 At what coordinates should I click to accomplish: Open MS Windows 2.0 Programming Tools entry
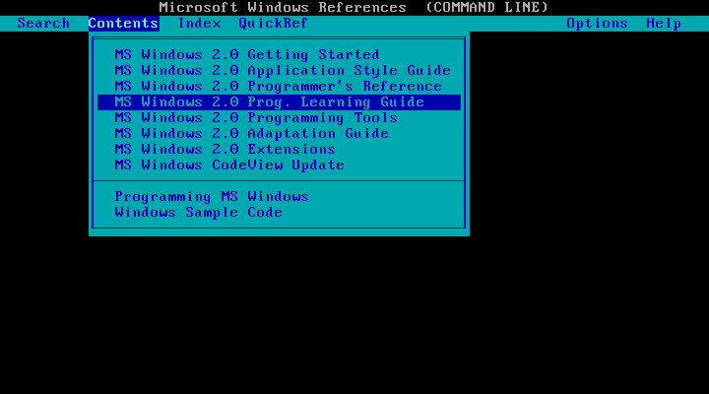pyautogui.click(x=279, y=118)
